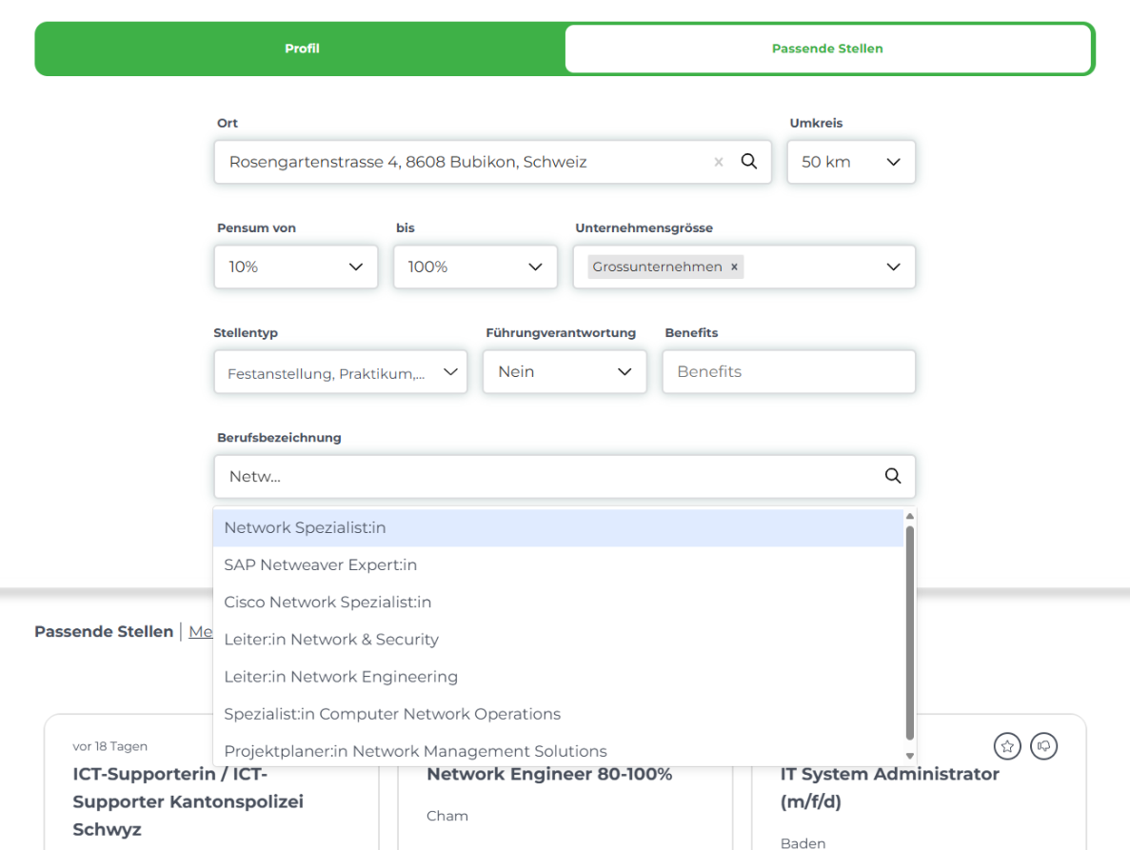
Task: Click the search magnifier in Ort field
Action: click(749, 162)
